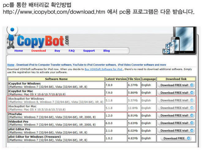
Task: Go to the Buy page
Action: (x=57, y=51)
